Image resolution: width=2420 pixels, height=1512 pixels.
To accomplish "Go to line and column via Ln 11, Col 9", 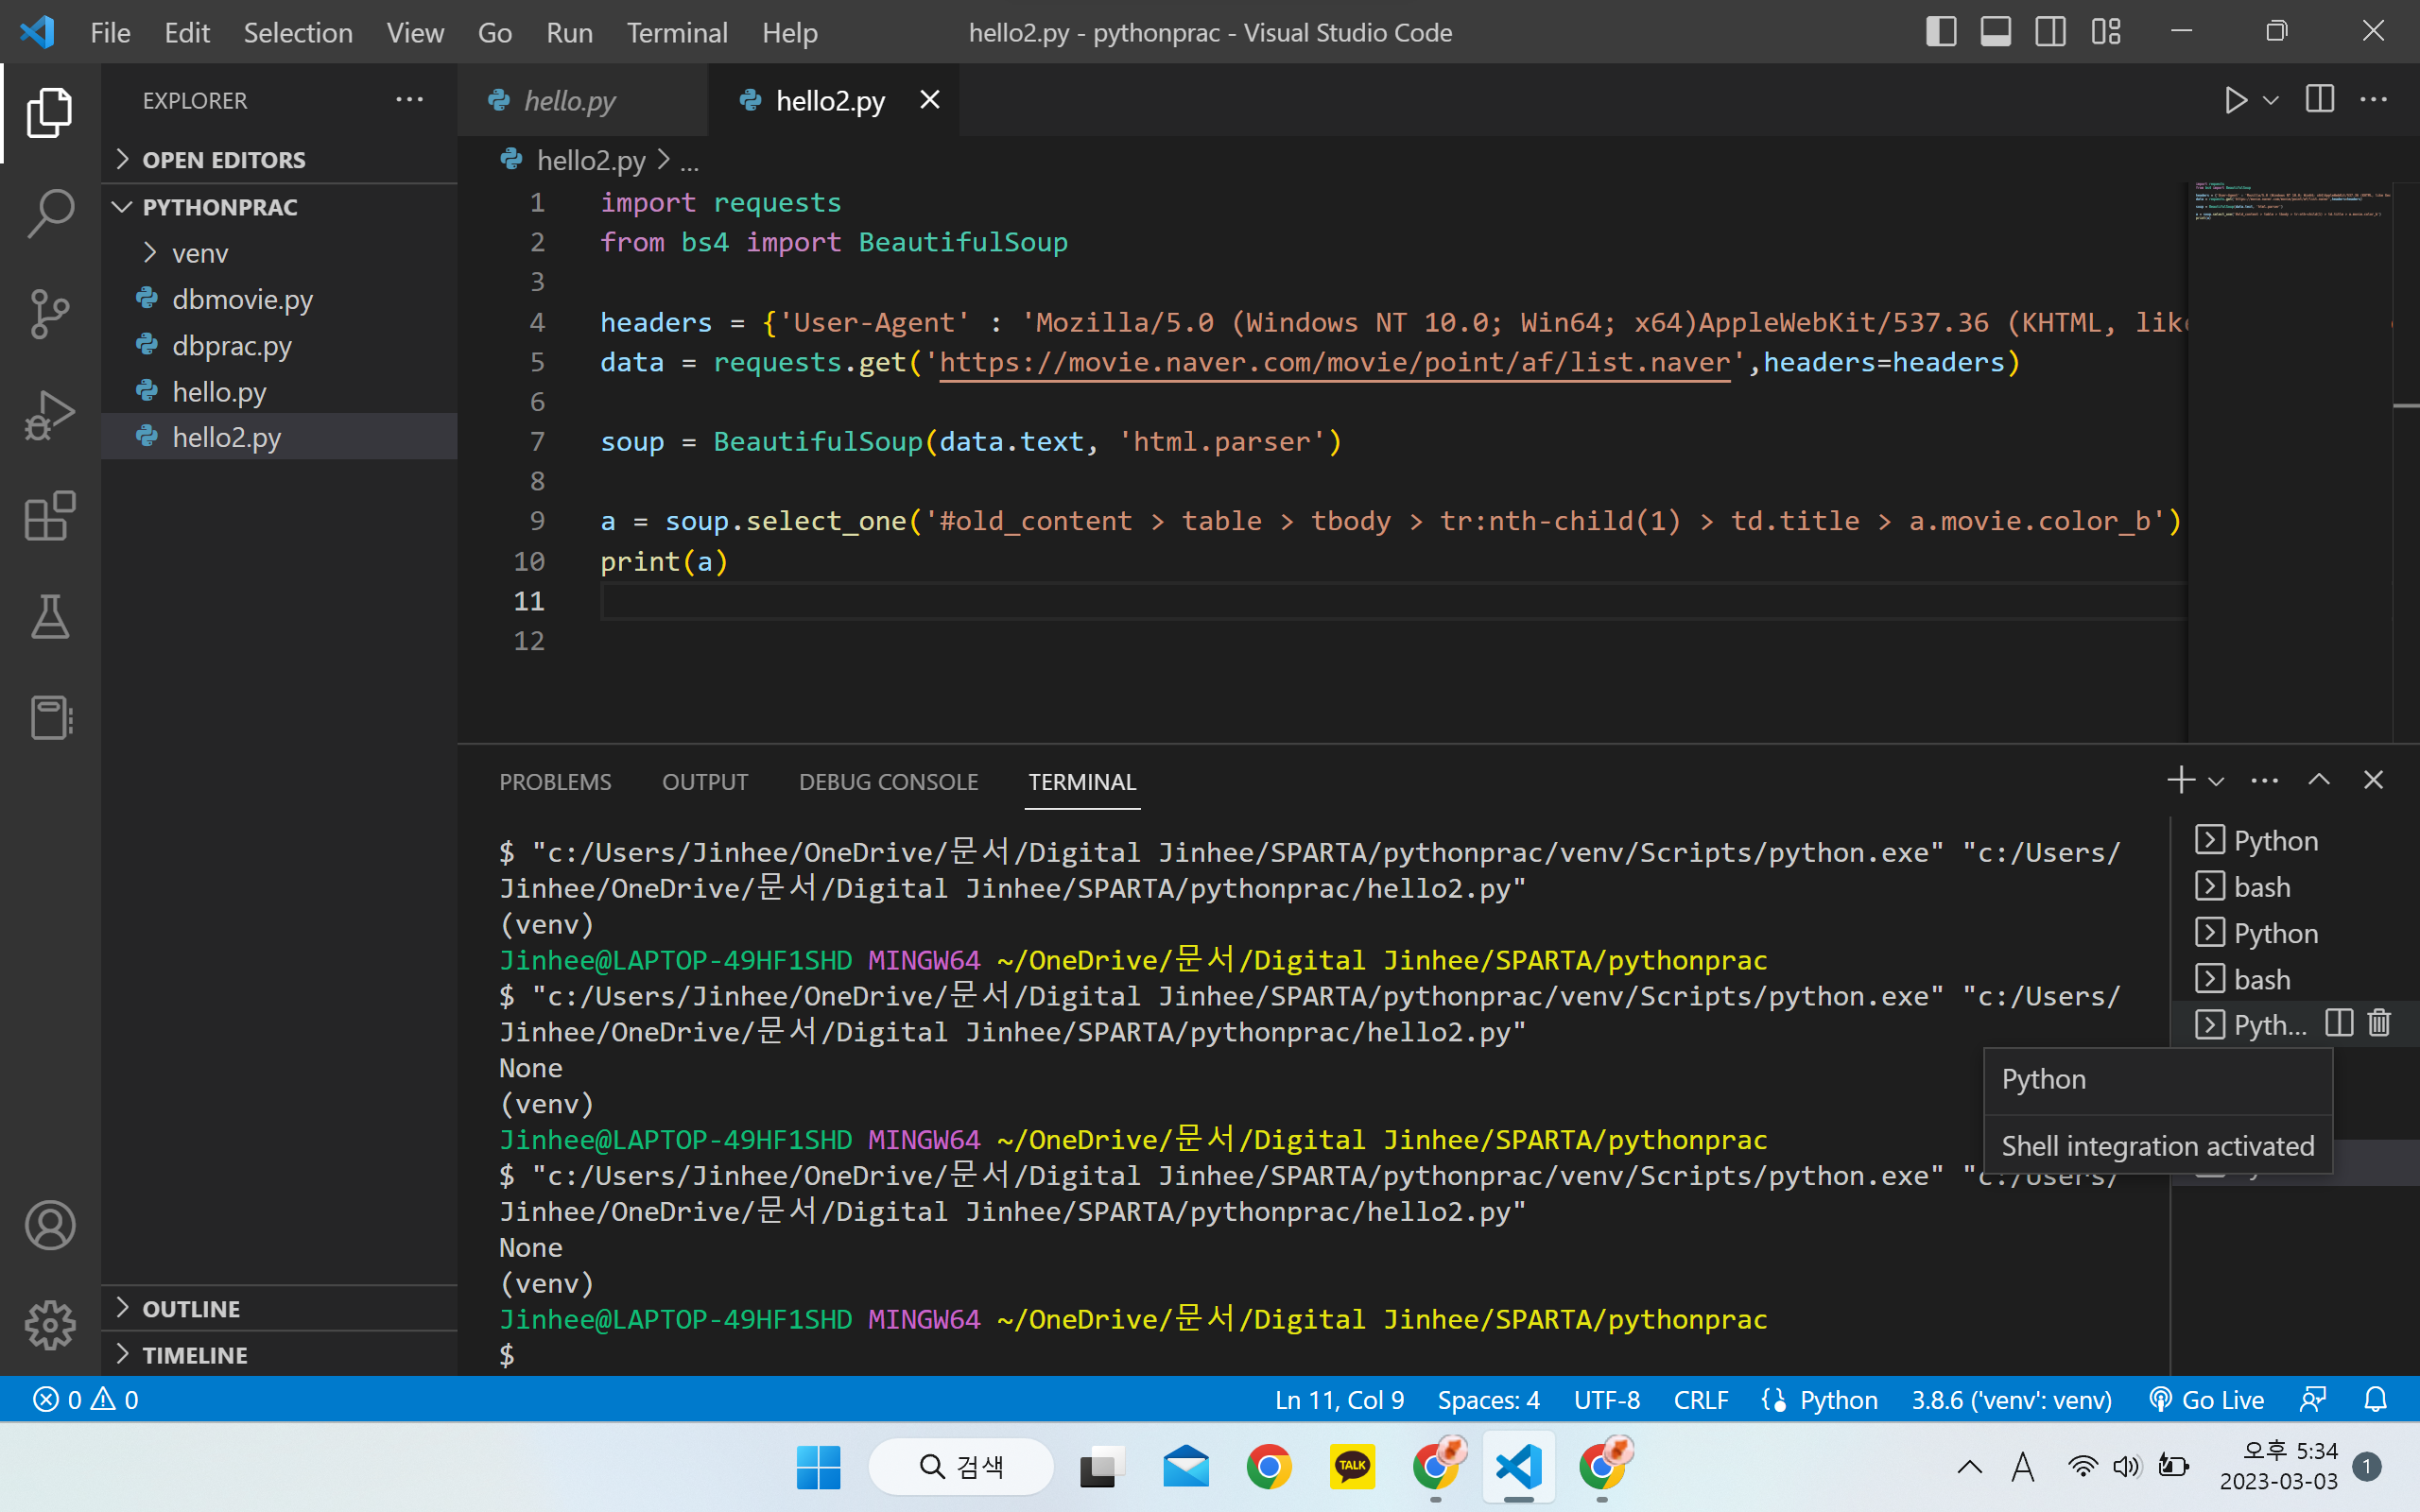I will coord(1339,1399).
